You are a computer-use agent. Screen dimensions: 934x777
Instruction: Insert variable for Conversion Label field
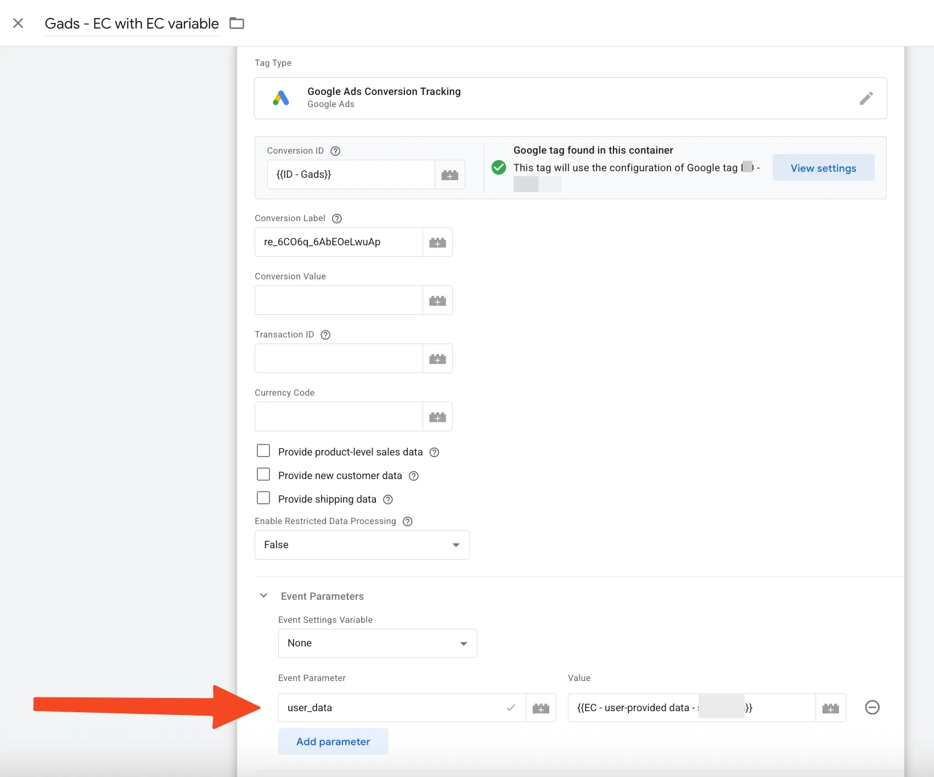(437, 242)
